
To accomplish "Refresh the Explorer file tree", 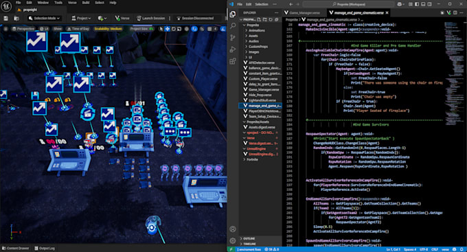I will point(271,19).
